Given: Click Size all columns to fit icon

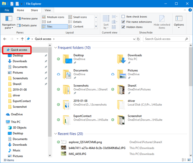Looking at the screenshot, I should pos(114,27).
